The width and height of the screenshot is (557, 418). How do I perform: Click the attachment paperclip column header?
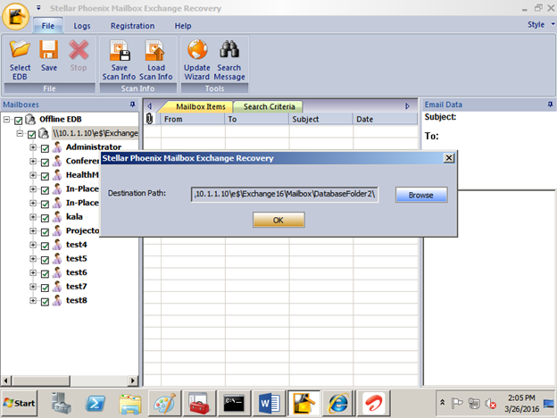(x=150, y=119)
